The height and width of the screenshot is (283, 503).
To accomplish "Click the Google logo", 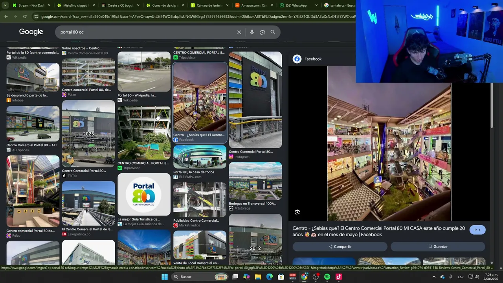I will coord(31,32).
